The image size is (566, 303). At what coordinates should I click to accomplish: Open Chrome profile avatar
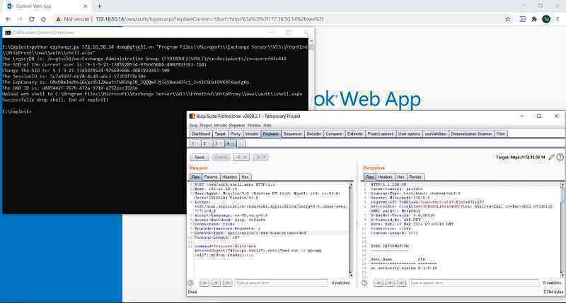coord(546,19)
